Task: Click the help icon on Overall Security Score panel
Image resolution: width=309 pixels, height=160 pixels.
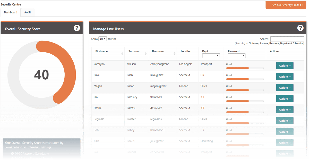Action: 77,28
